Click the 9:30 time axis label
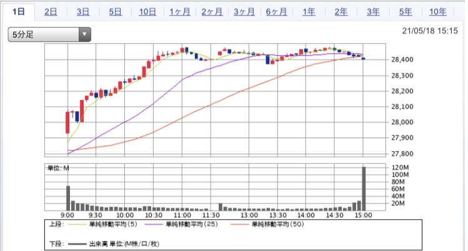468x251 pixels. (95, 215)
